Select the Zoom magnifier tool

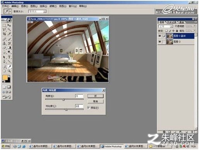pyautogui.click(x=9, y=71)
